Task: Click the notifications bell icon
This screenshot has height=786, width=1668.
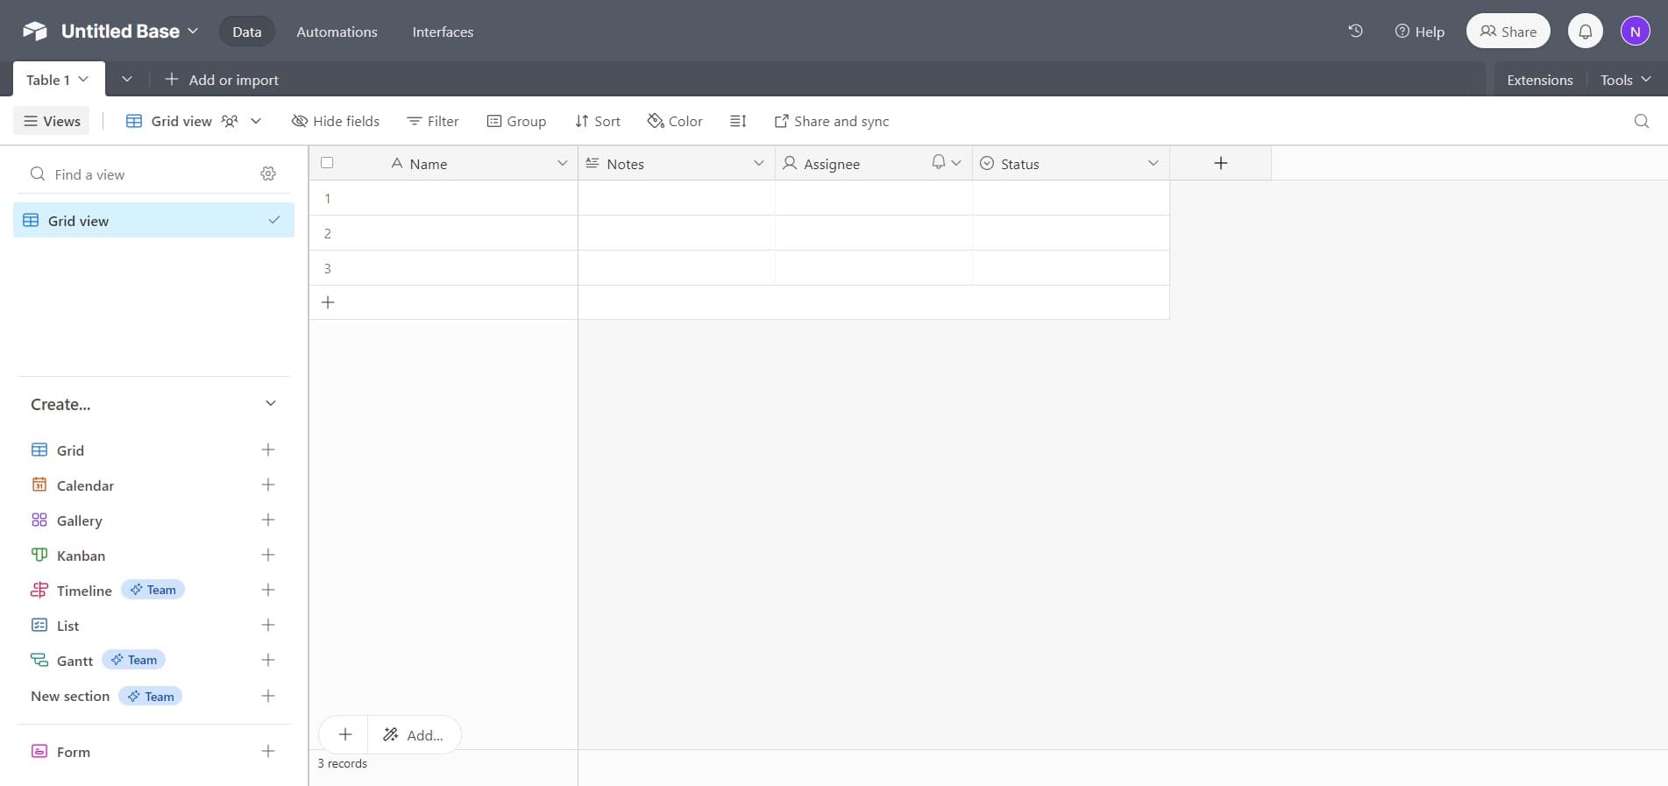Action: pos(1585,32)
